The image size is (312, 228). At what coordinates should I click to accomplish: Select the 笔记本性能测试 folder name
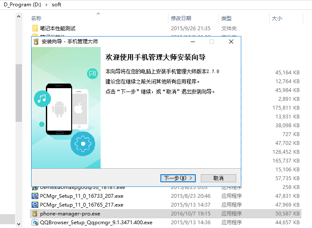[x=58, y=29]
